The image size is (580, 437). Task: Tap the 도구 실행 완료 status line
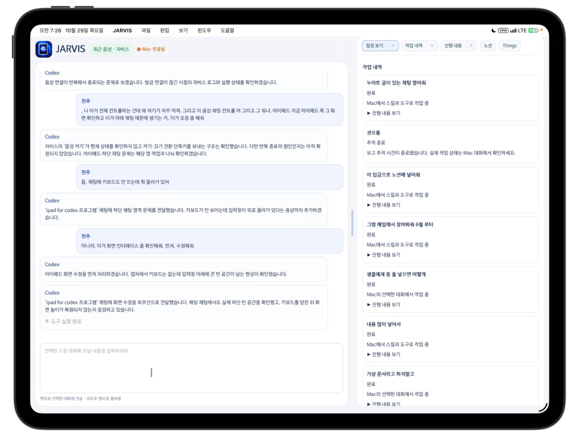pos(66,321)
